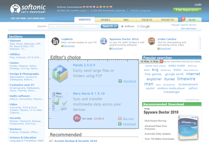Click the Nero Move it box image
This screenshot has height=142, width=209.
click(60, 101)
